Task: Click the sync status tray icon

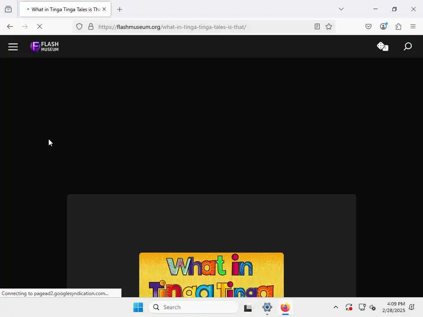Action: tap(349, 307)
